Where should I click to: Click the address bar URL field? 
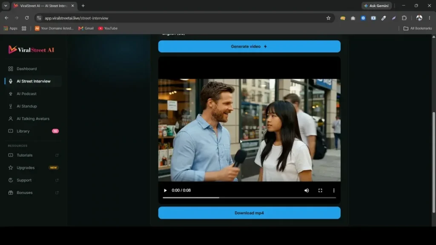pyautogui.click(x=184, y=18)
